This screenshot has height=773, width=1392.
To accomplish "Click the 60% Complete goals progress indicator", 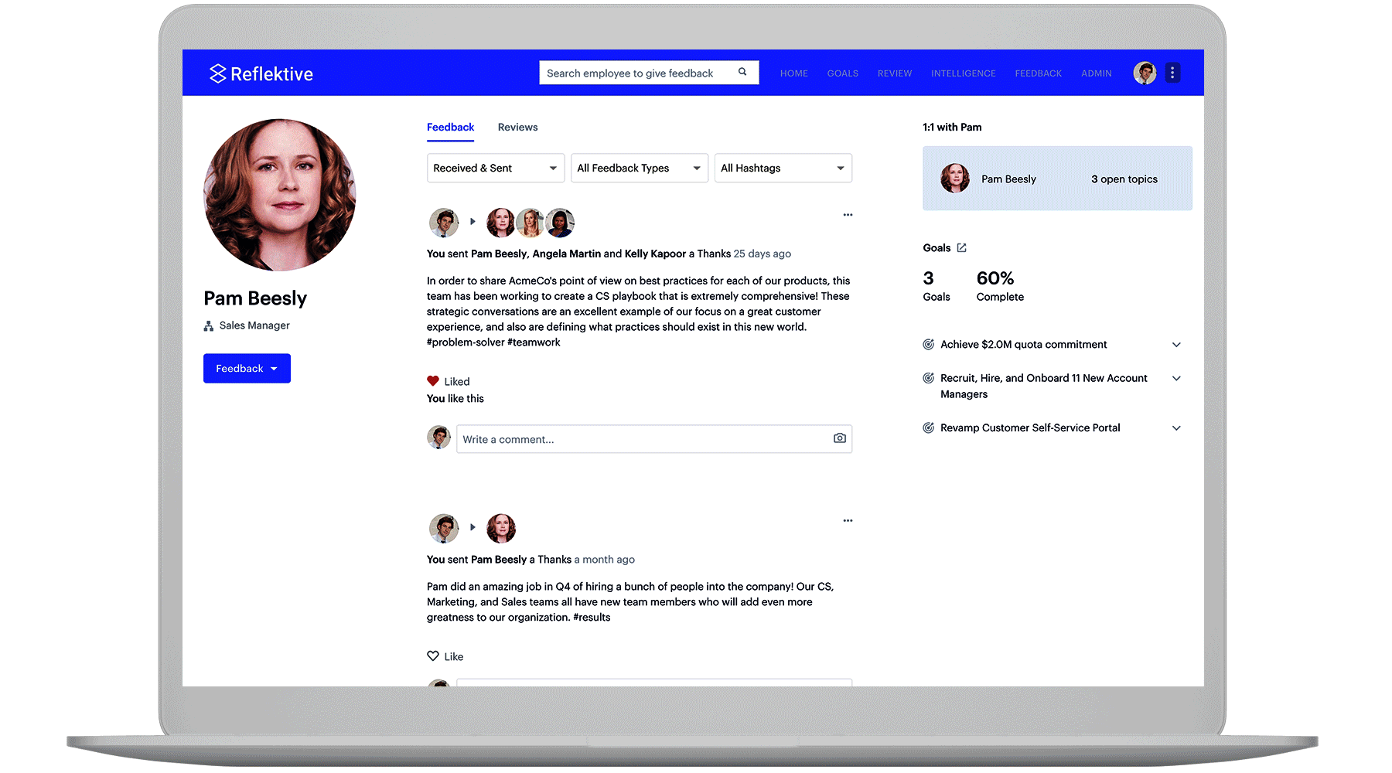I will click(x=995, y=278).
